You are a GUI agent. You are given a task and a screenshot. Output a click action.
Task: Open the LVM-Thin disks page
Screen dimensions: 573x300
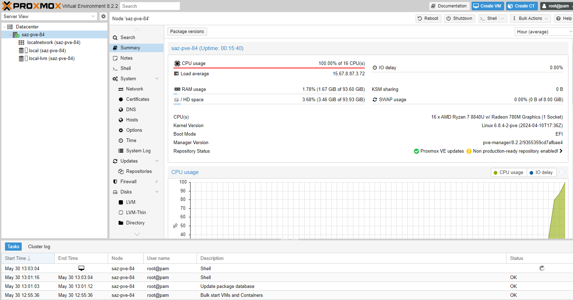136,213
